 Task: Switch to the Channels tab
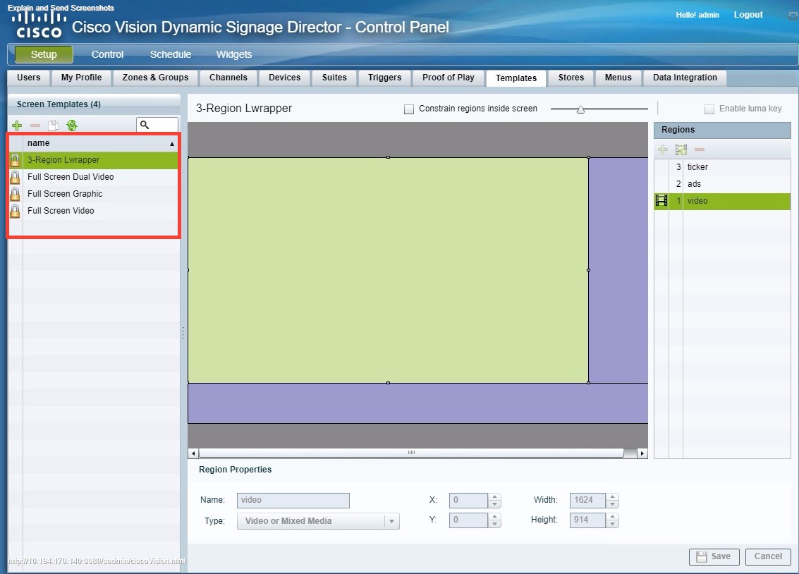(x=228, y=78)
